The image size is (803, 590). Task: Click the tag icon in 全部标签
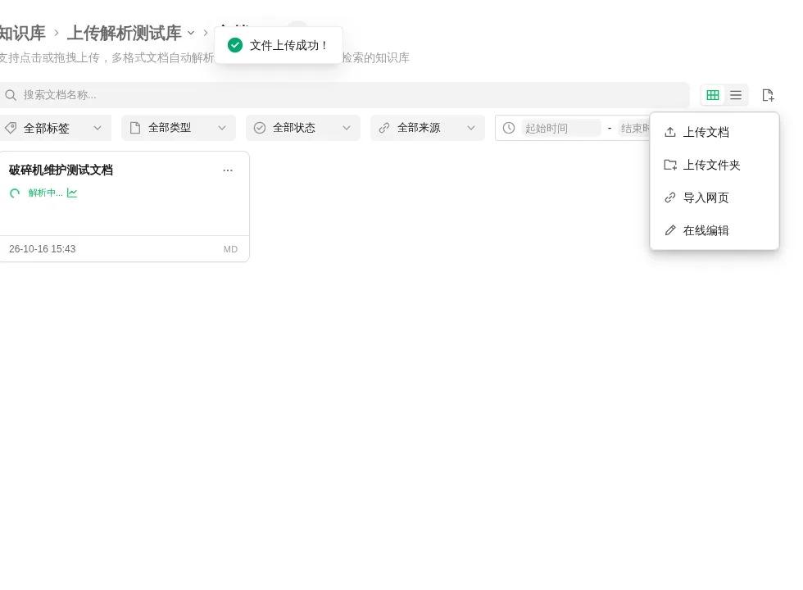coord(11,128)
